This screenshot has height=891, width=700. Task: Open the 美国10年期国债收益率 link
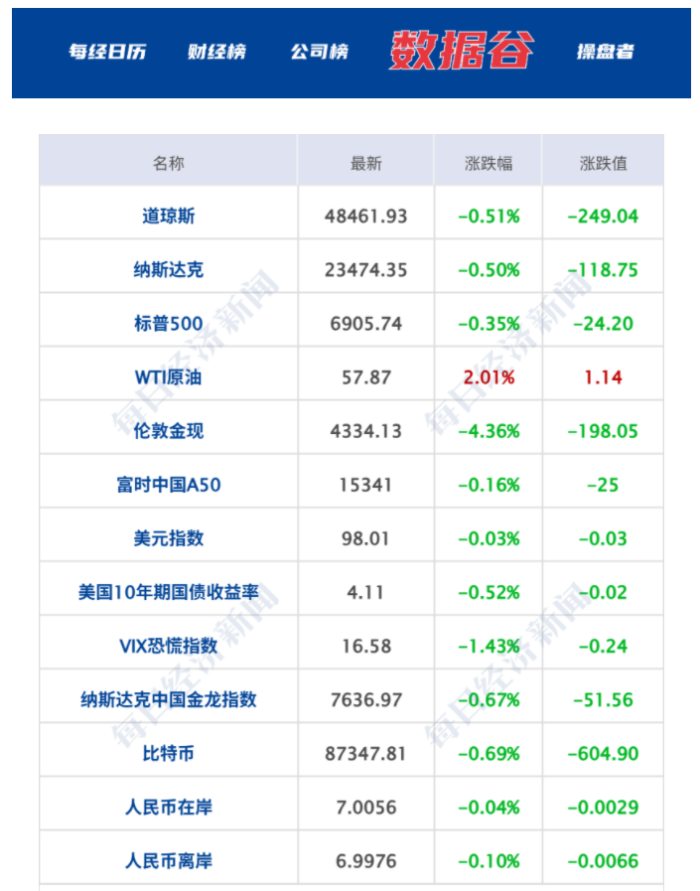coord(169,592)
